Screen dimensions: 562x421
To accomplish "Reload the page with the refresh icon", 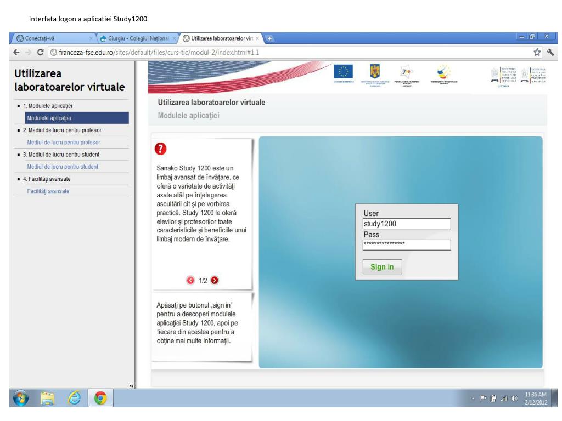I will 41,52.
